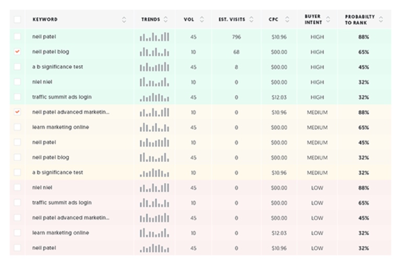Click the trend chart in learn marketing online MEDIUM row
The height and width of the screenshot is (265, 401).
[154, 127]
